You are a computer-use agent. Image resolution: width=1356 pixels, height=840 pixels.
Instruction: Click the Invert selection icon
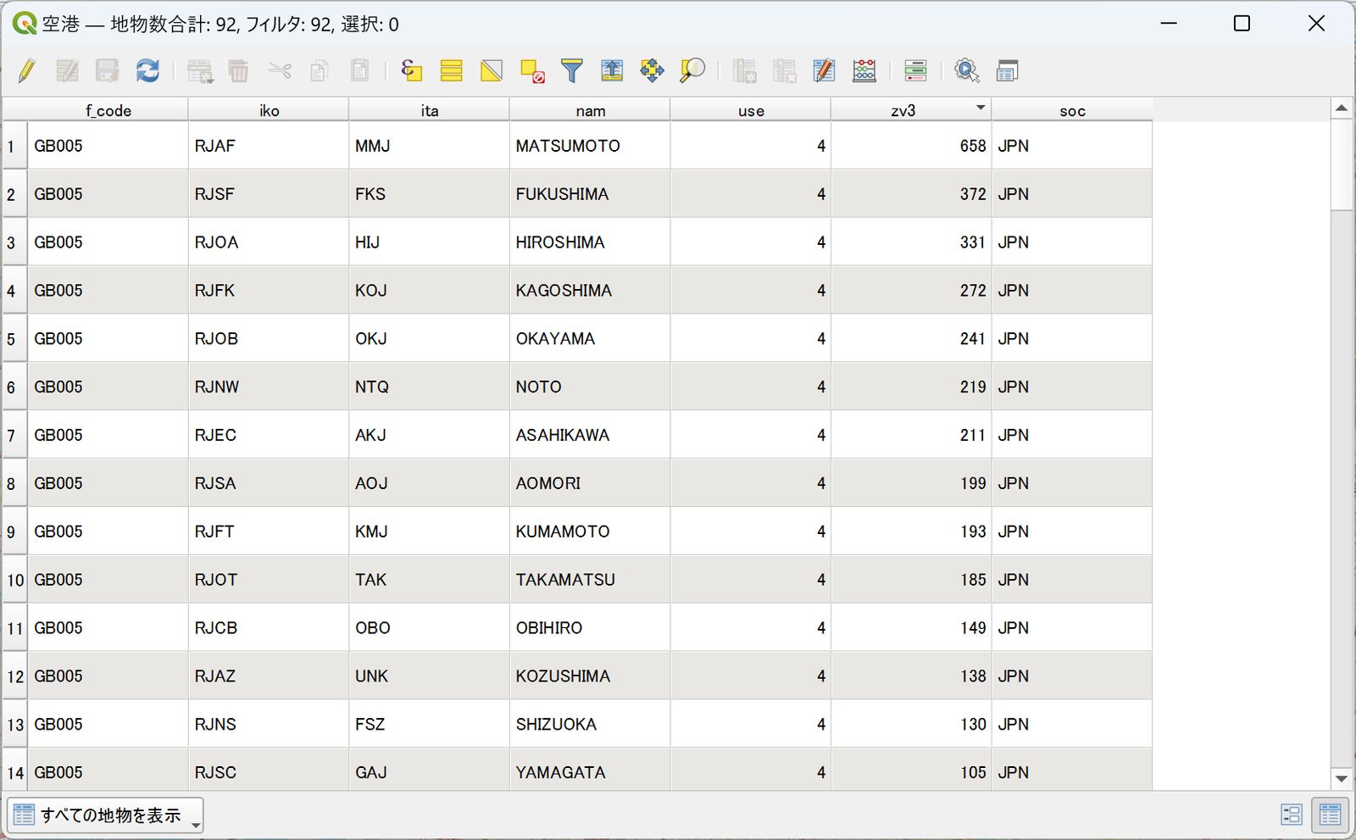point(492,70)
